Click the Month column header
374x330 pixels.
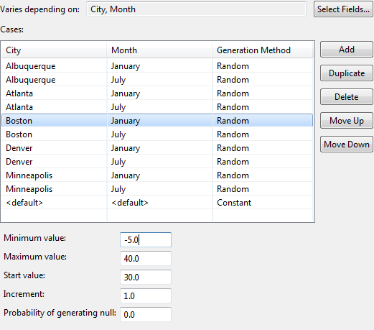tap(159, 50)
